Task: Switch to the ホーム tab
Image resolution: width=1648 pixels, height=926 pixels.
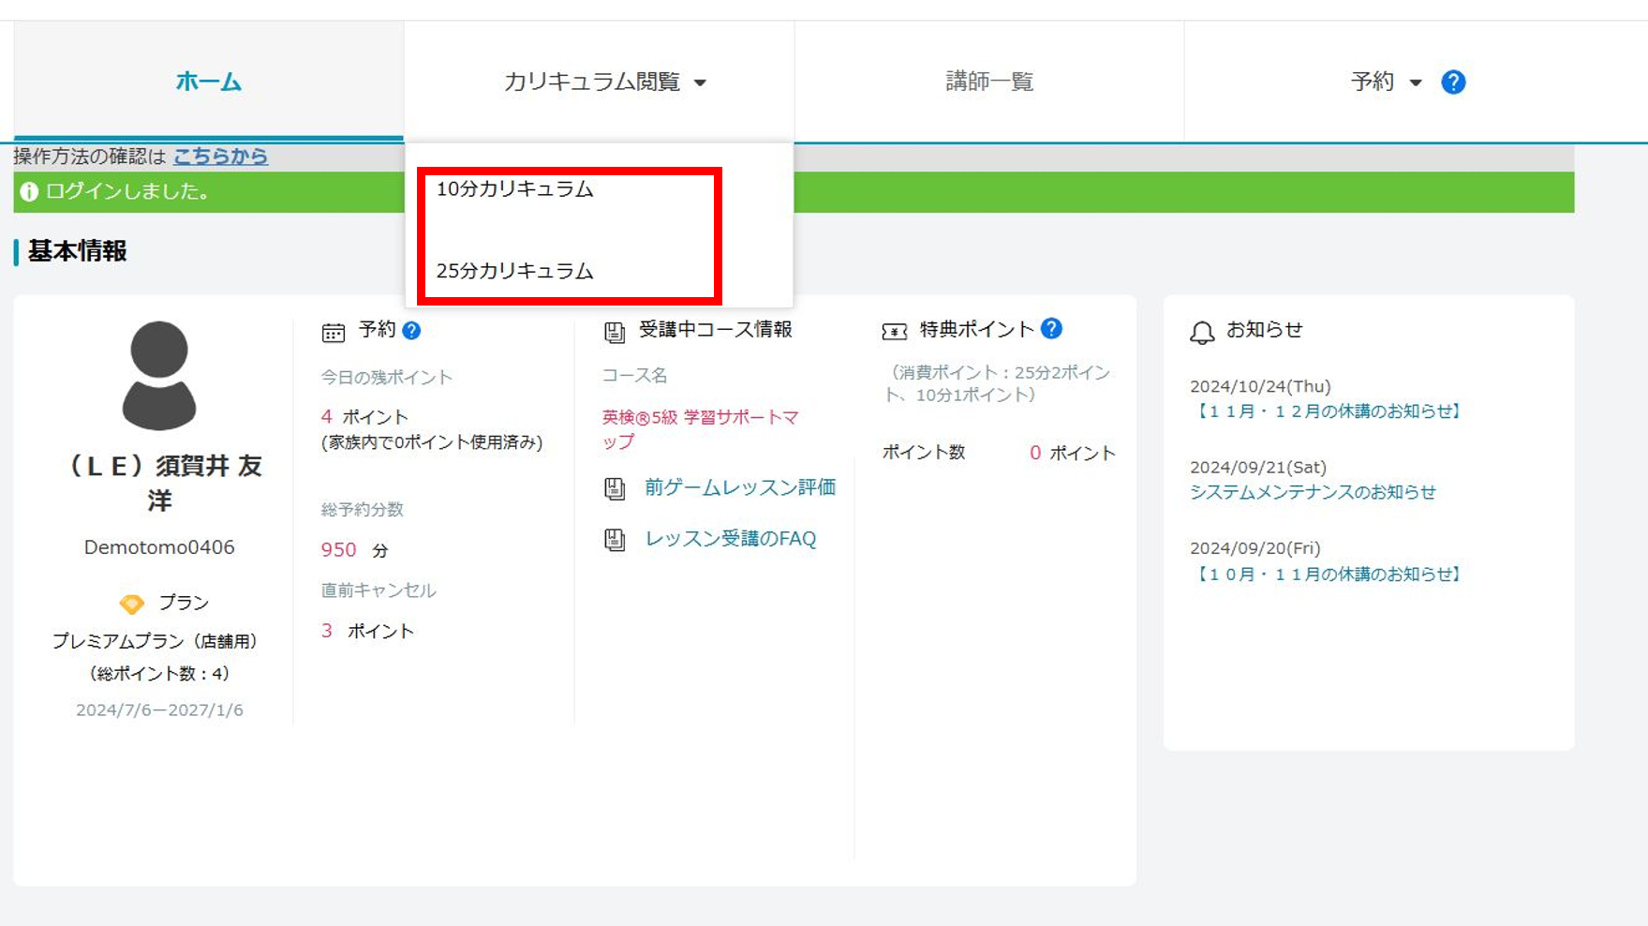Action: [208, 82]
